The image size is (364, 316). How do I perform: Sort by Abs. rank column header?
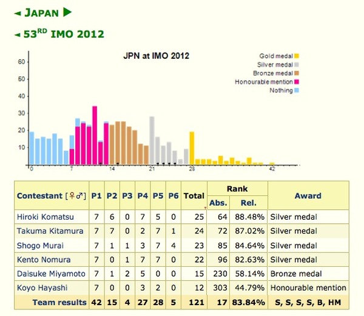tap(218, 203)
